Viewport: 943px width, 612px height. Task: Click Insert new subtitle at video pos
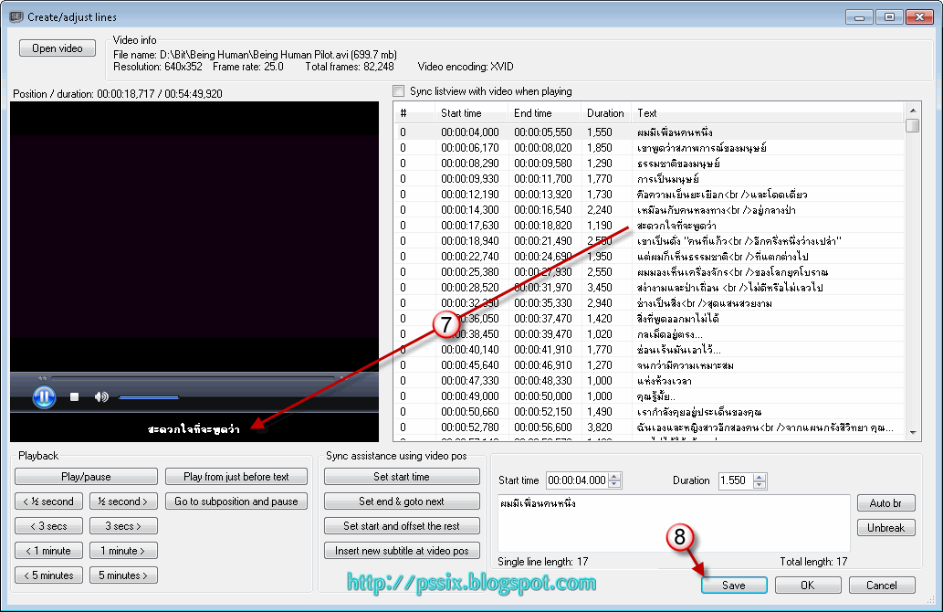402,551
